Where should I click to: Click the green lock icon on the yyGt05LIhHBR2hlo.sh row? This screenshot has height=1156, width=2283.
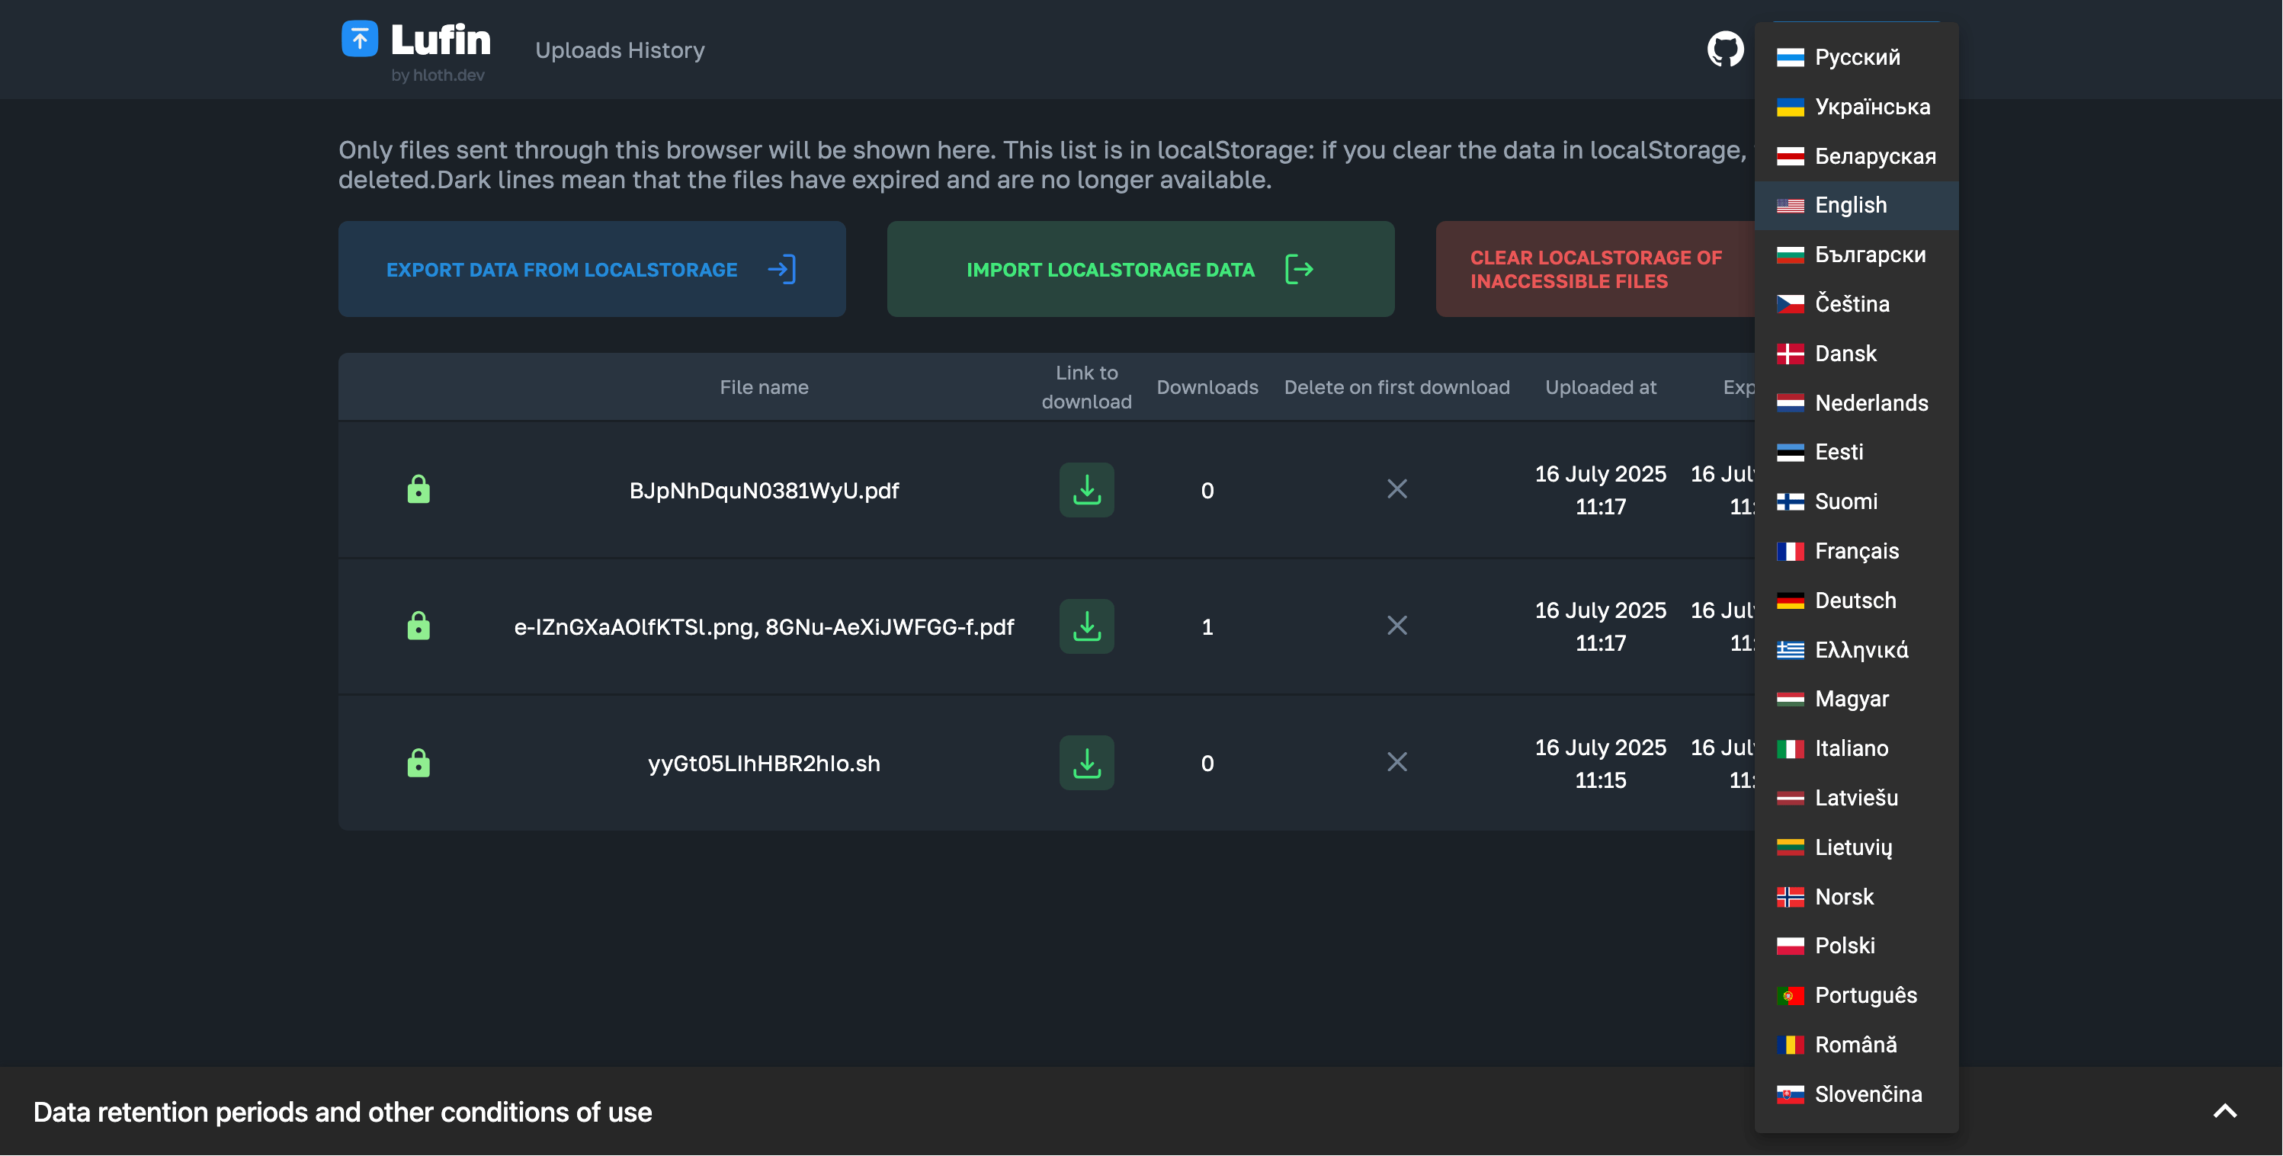[x=418, y=763]
